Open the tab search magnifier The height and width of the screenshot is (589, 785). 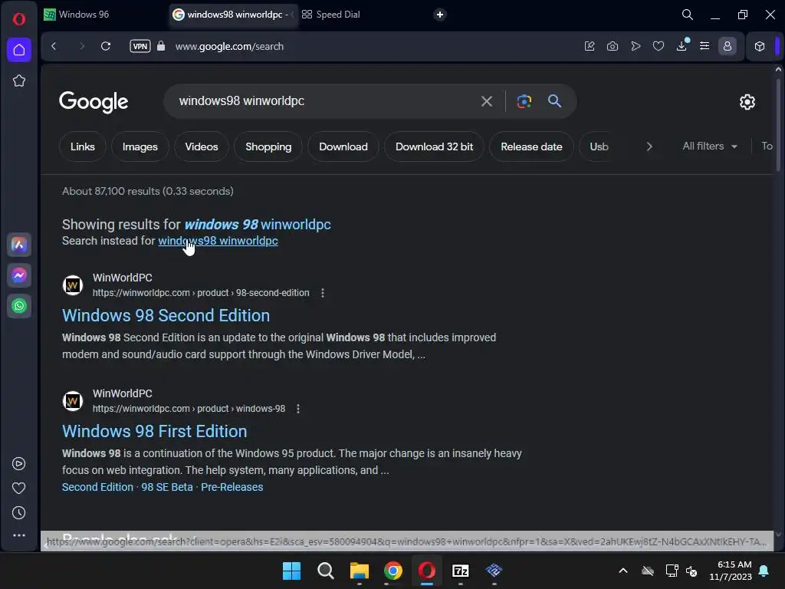[x=688, y=15]
